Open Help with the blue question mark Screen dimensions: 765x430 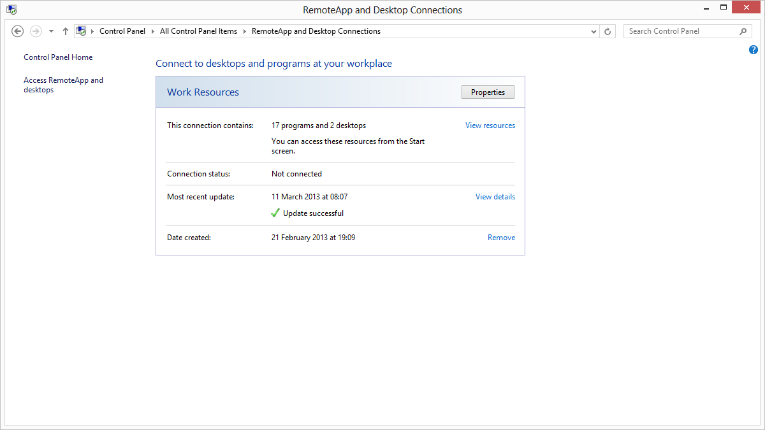click(x=754, y=50)
